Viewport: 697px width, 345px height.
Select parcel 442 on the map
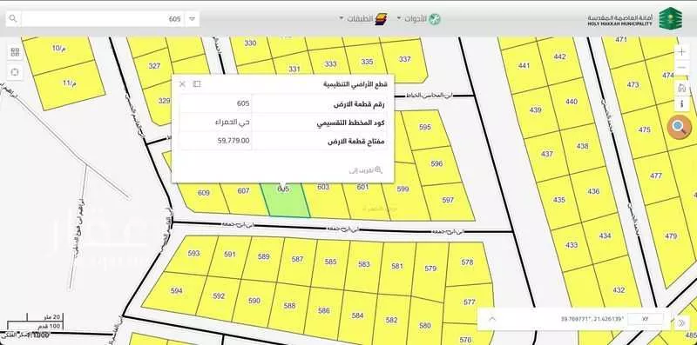tap(560, 56)
